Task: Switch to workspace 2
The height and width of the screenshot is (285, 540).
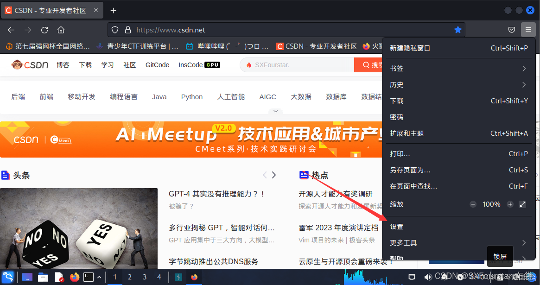Action: tap(129, 277)
